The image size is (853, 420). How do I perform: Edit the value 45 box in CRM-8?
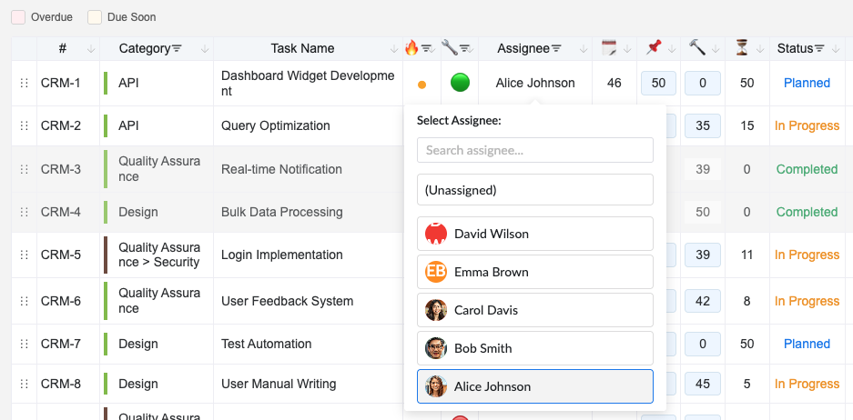[x=702, y=385]
